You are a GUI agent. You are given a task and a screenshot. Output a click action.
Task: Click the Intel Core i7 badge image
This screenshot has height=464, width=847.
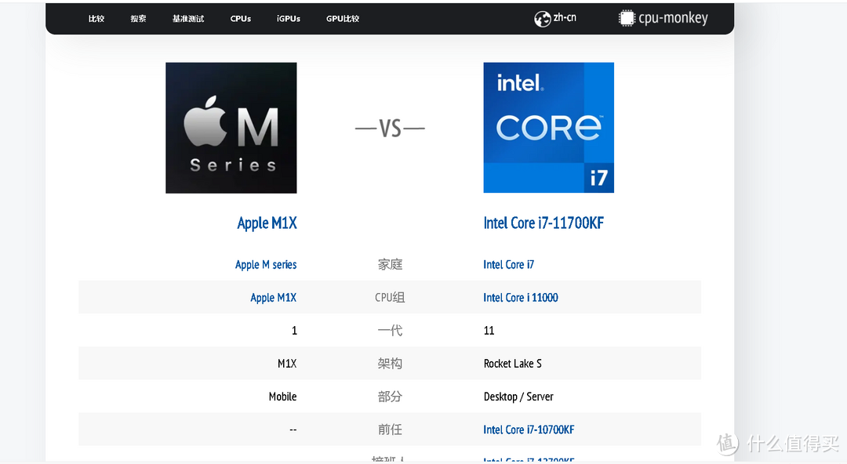549,128
